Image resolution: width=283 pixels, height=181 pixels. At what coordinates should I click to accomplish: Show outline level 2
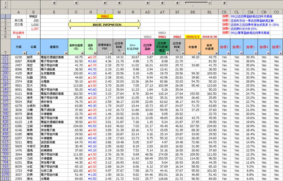[5, 6]
